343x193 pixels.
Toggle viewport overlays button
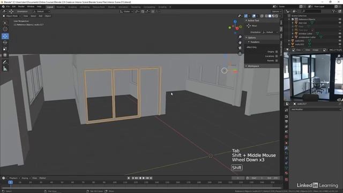[x=253, y=16]
